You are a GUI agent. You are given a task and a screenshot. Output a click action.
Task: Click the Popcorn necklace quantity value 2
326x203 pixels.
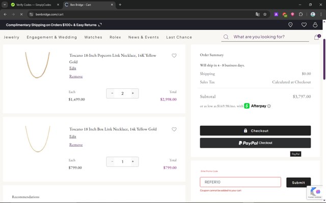122,93
